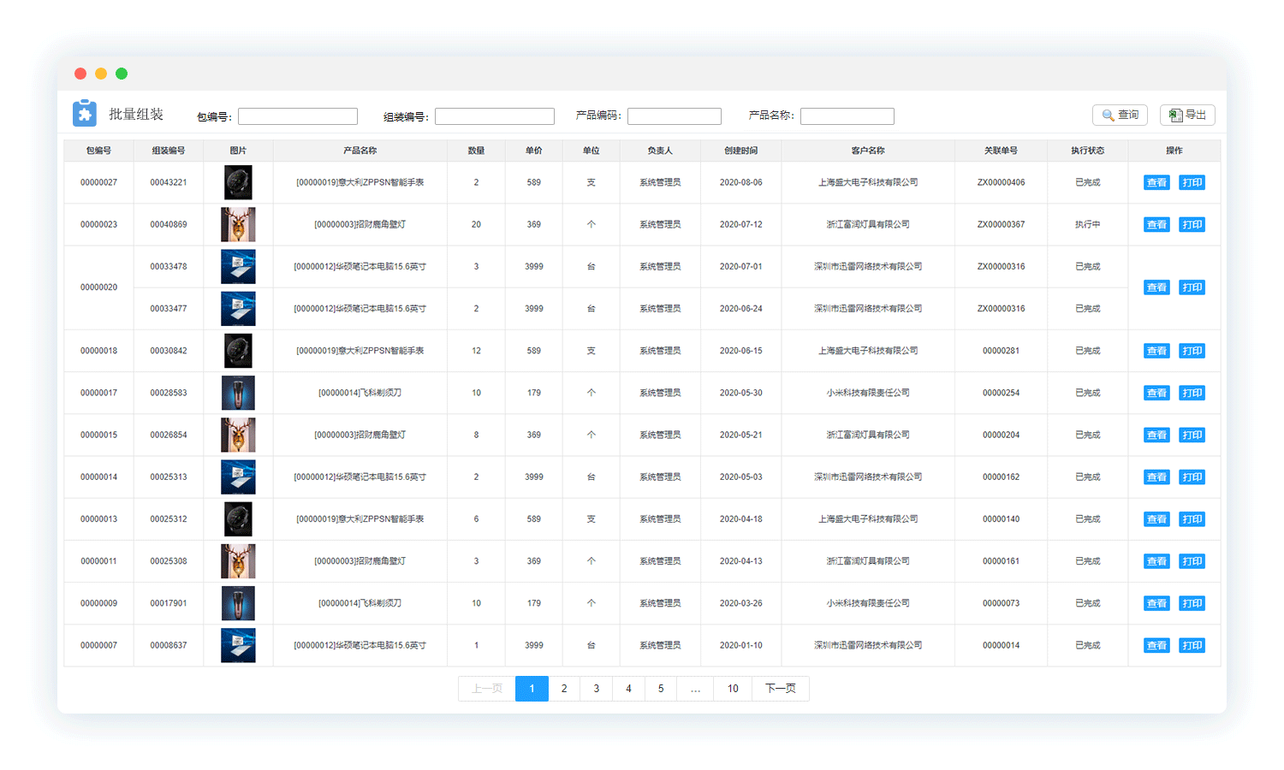Click the 创建时间 column header

[x=740, y=151]
